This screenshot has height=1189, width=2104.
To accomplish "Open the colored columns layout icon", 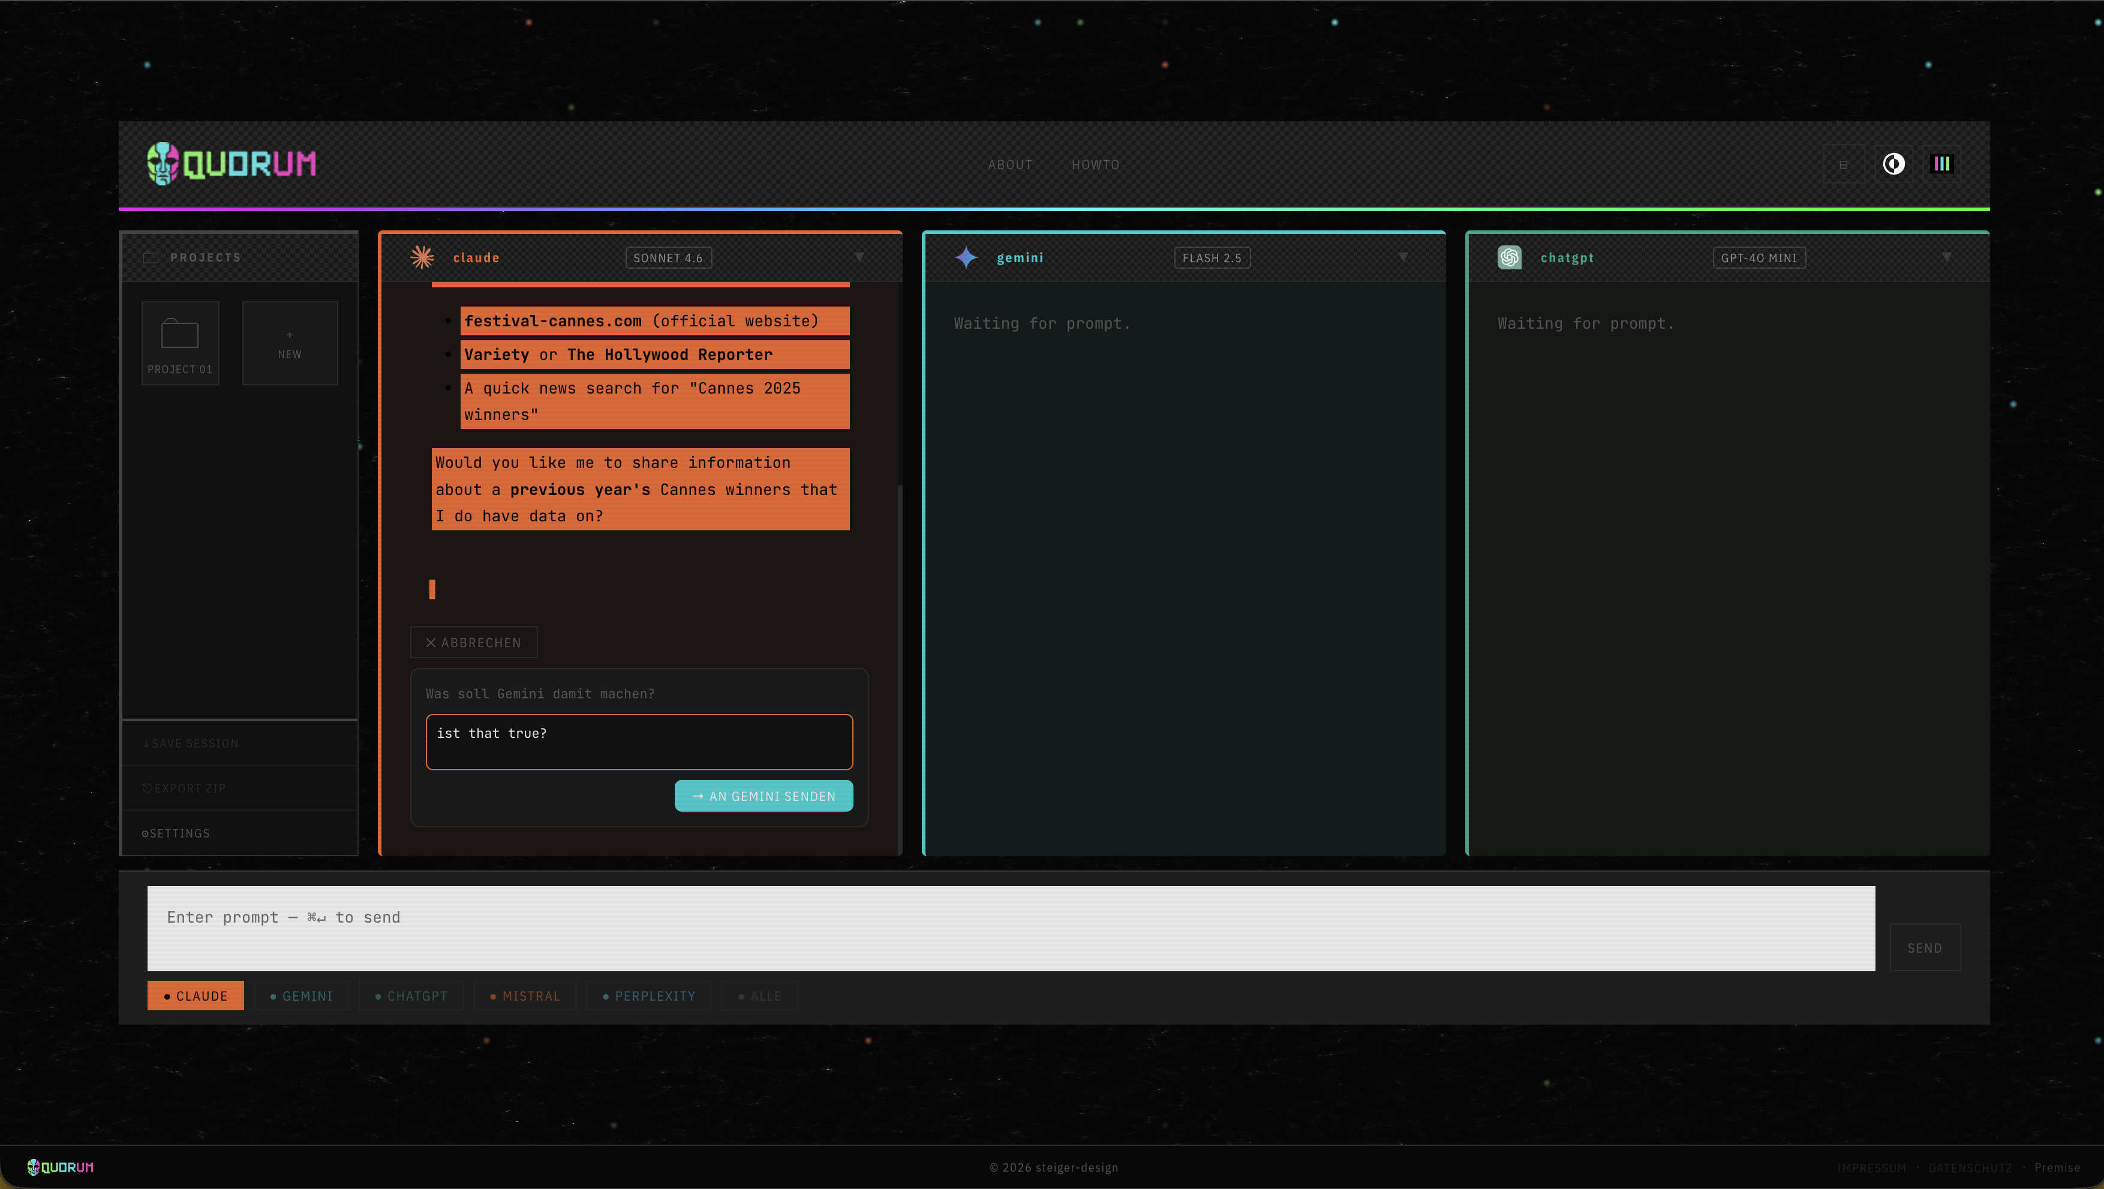I will click(x=1941, y=164).
